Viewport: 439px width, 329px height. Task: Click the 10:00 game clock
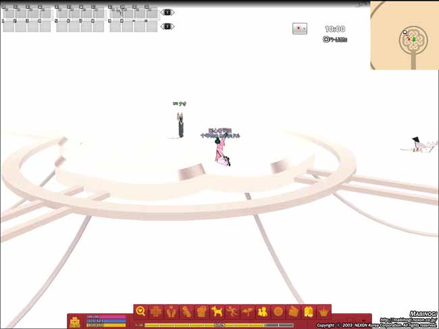[335, 29]
